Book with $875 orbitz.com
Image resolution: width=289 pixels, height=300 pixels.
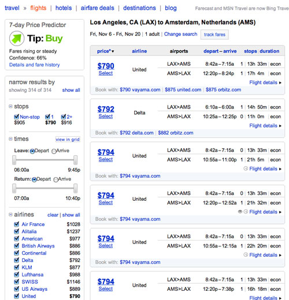click(223, 89)
